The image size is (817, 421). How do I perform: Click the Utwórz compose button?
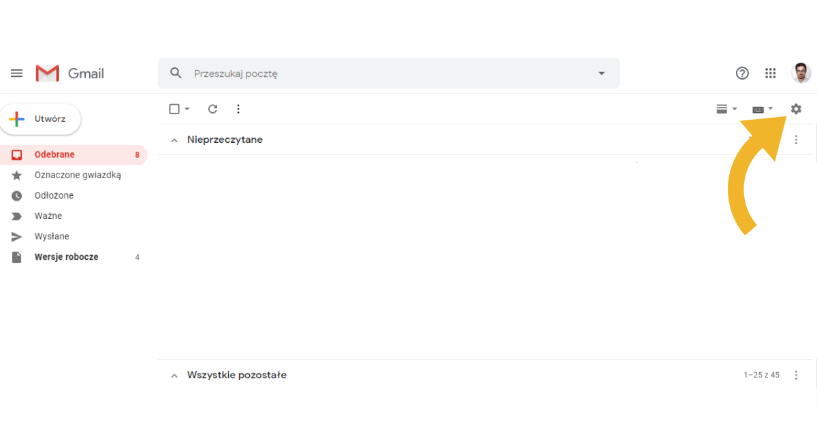click(42, 119)
